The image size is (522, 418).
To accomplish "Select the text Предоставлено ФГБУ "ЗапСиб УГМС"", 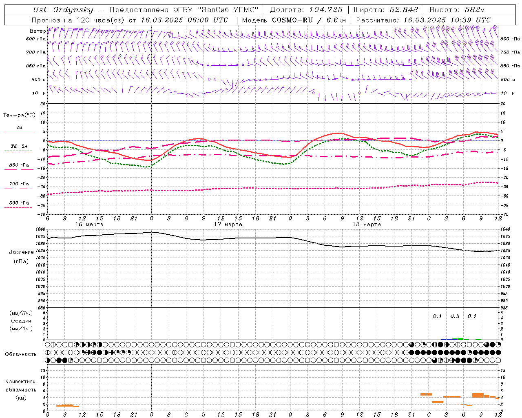I will (x=184, y=10).
